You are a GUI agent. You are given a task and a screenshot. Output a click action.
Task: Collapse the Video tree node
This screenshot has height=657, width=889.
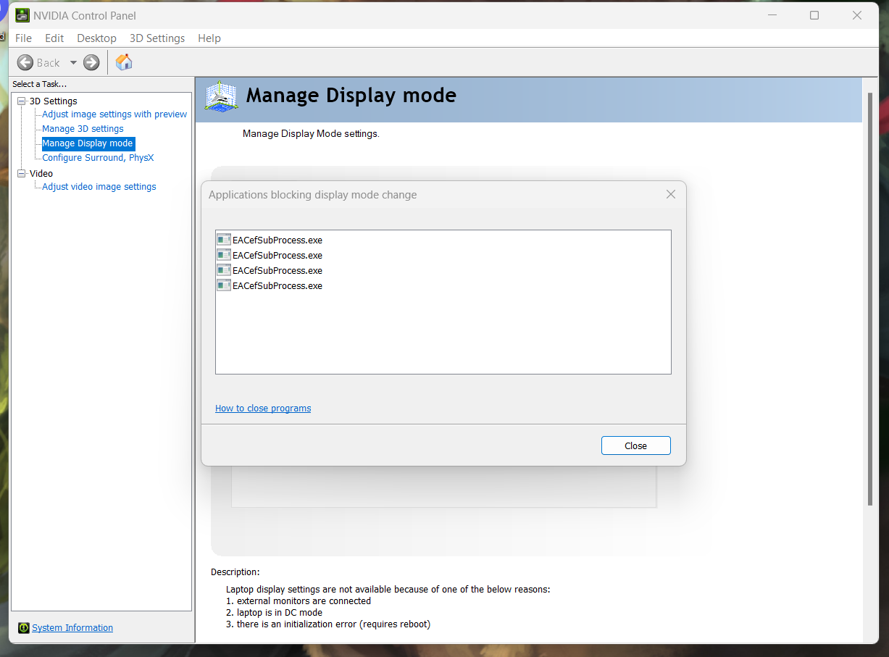pos(22,174)
